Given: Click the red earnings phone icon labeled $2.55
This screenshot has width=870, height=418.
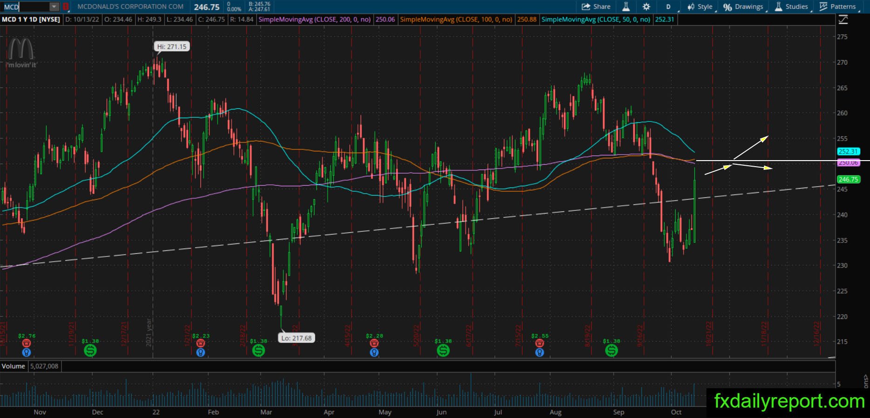Looking at the screenshot, I should pyautogui.click(x=539, y=343).
